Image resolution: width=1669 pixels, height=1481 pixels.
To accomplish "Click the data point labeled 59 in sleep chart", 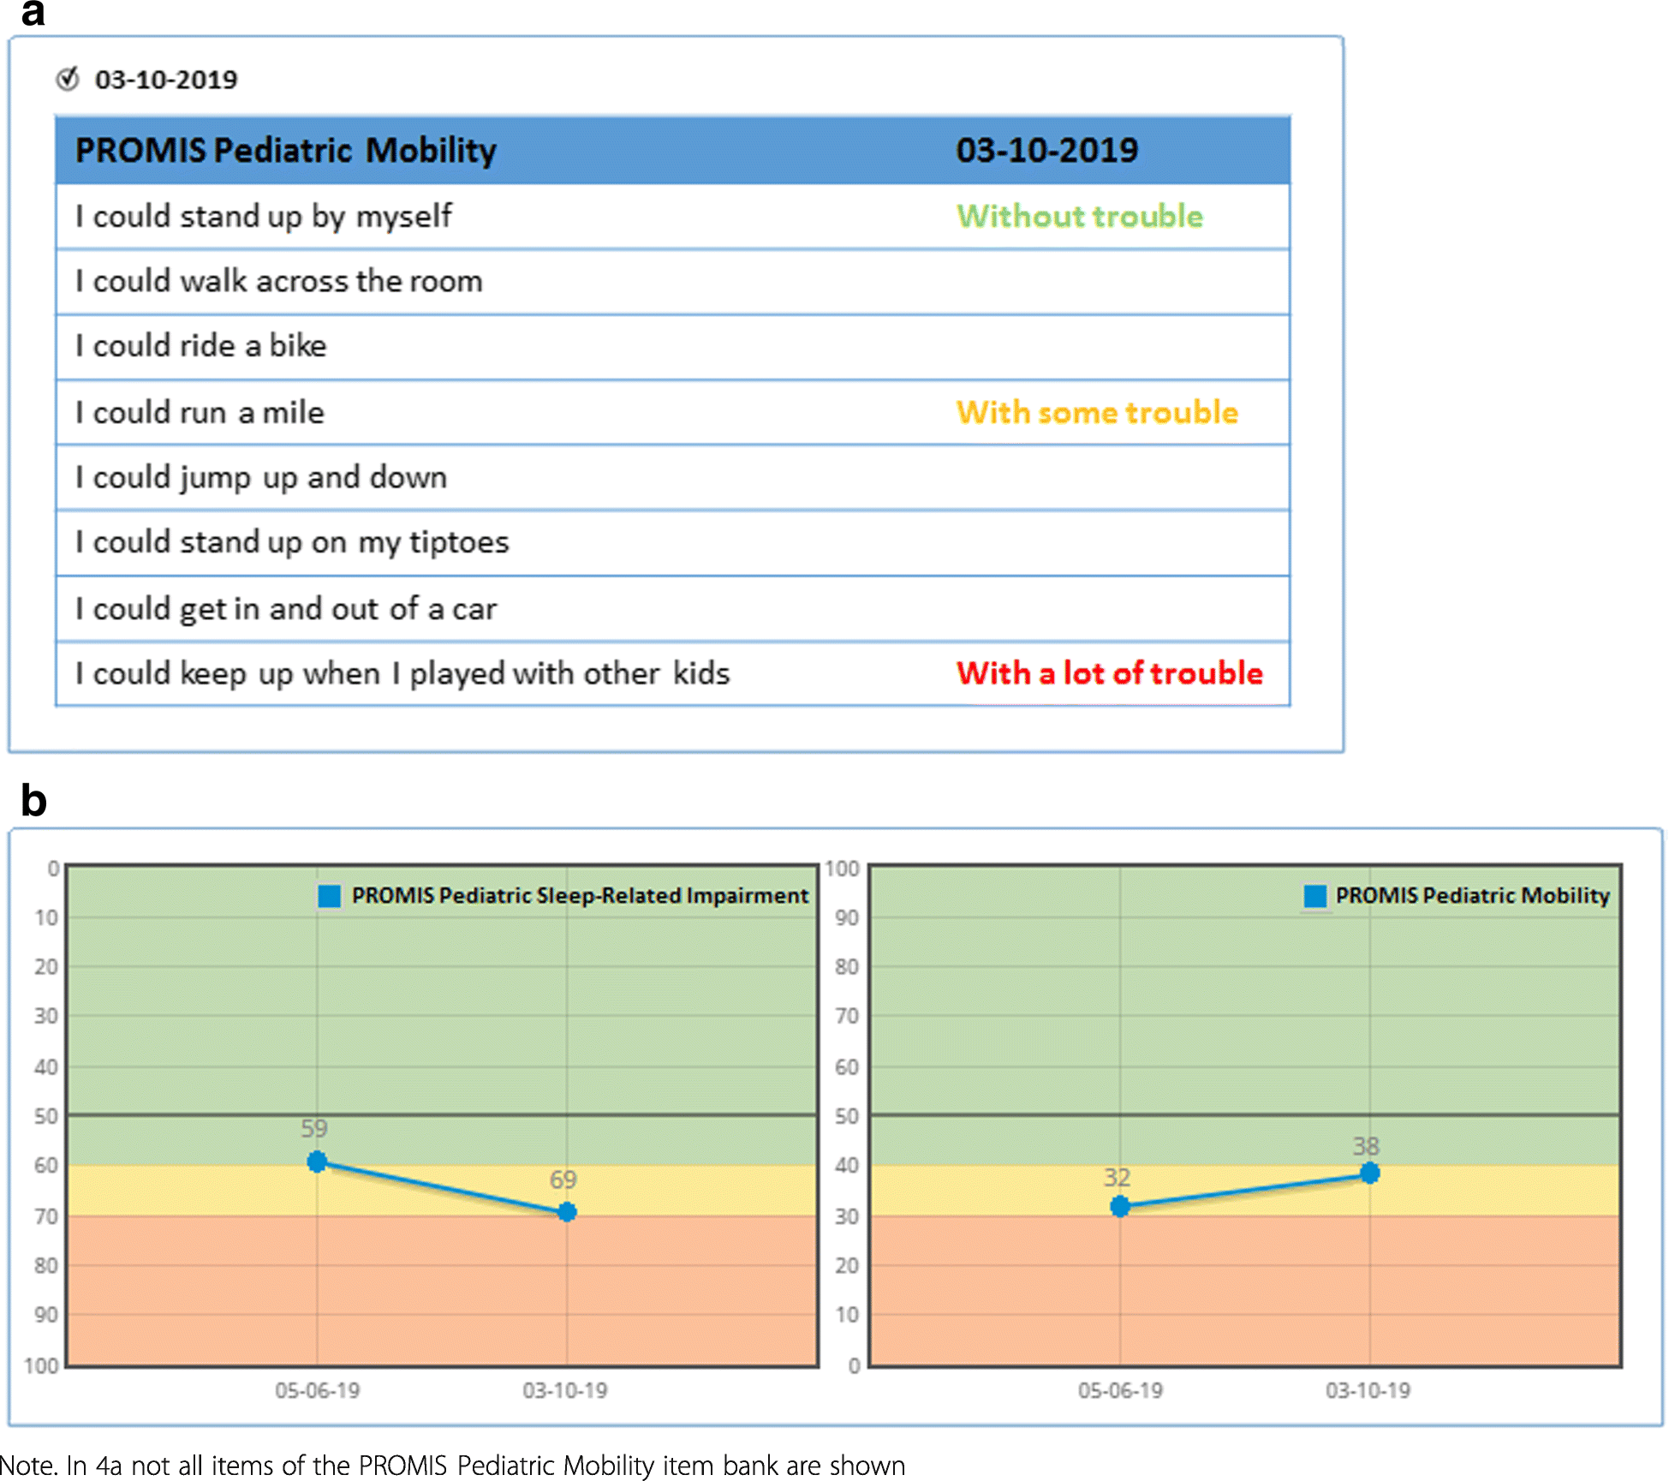I will (x=317, y=1162).
